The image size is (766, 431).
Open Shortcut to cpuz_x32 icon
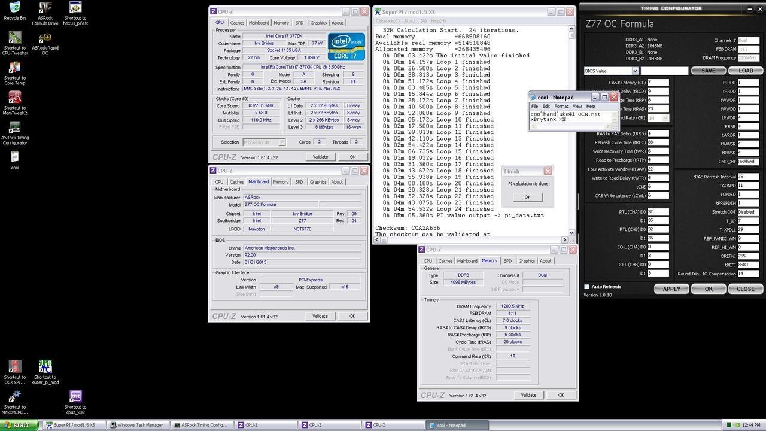click(75, 402)
